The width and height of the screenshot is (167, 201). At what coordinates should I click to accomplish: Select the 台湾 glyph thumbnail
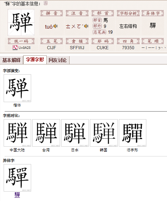click(46, 133)
